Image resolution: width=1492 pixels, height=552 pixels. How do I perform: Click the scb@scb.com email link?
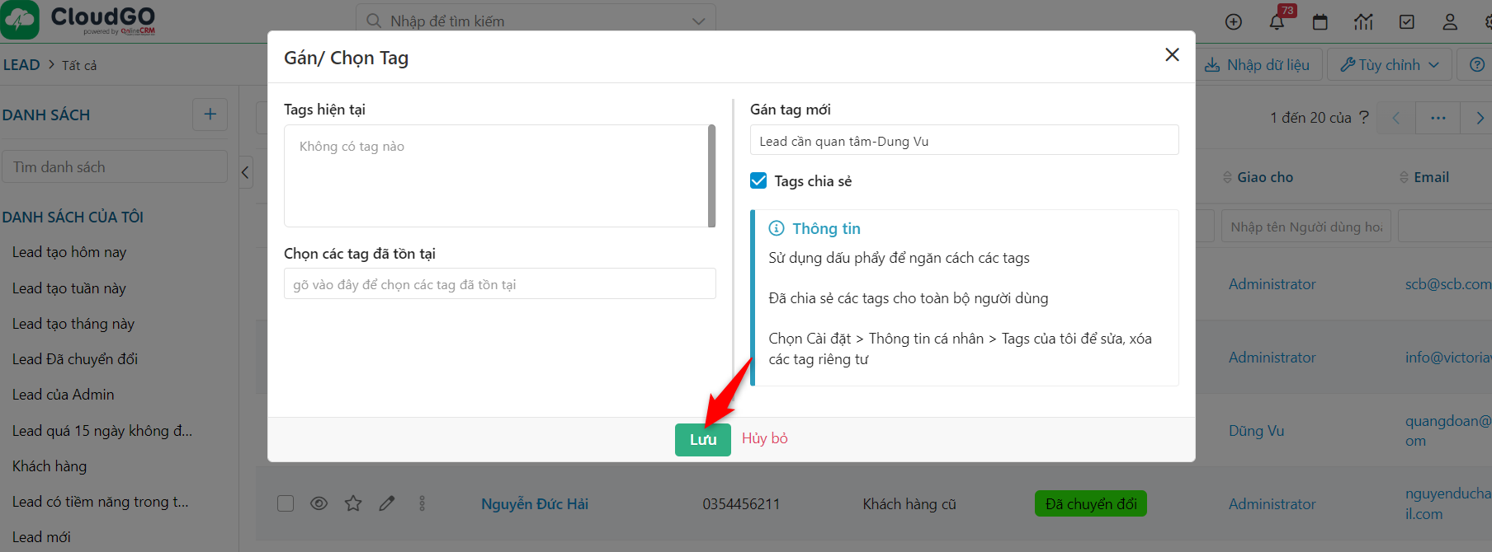click(x=1448, y=284)
